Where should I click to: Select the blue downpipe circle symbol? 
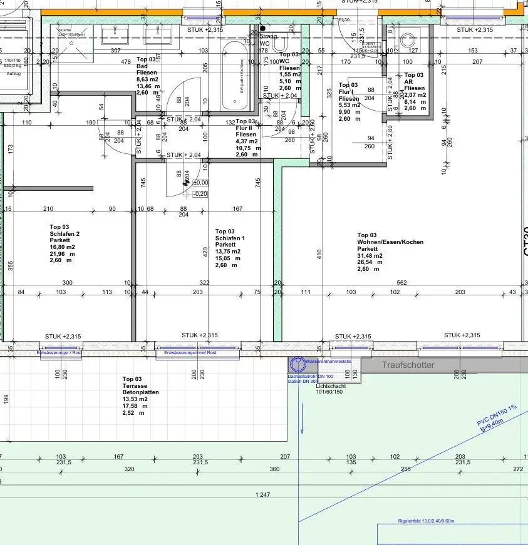tap(298, 365)
